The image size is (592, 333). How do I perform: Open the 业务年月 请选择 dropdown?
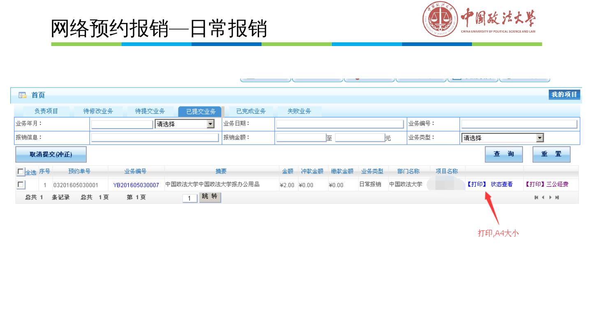210,124
